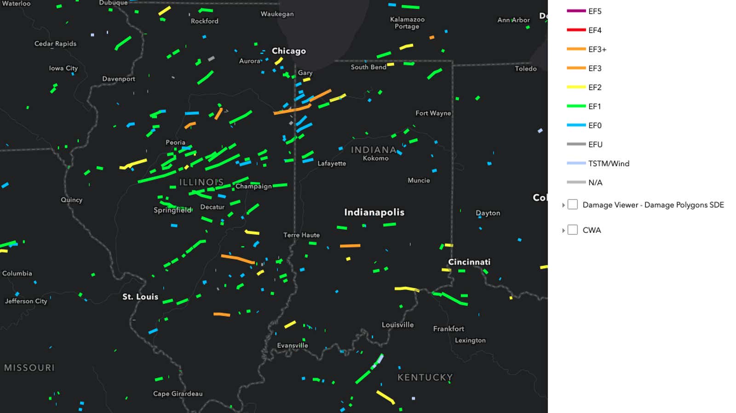Click the EF2 yellow legend swatch
The width and height of the screenshot is (736, 413).
click(576, 87)
